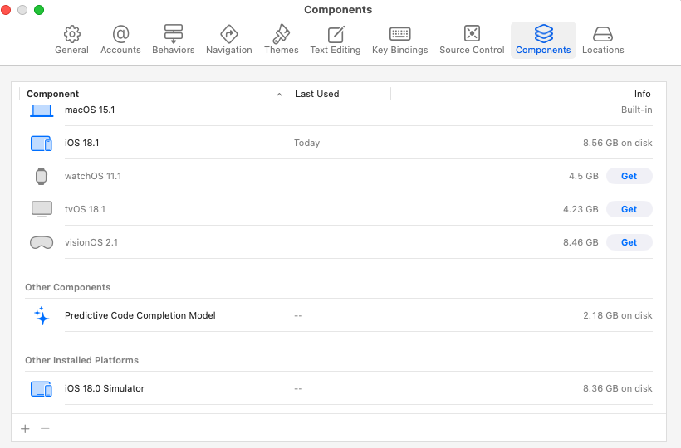This screenshot has height=448, width=681.
Task: Select the Components stacked layers icon
Action: (x=543, y=33)
